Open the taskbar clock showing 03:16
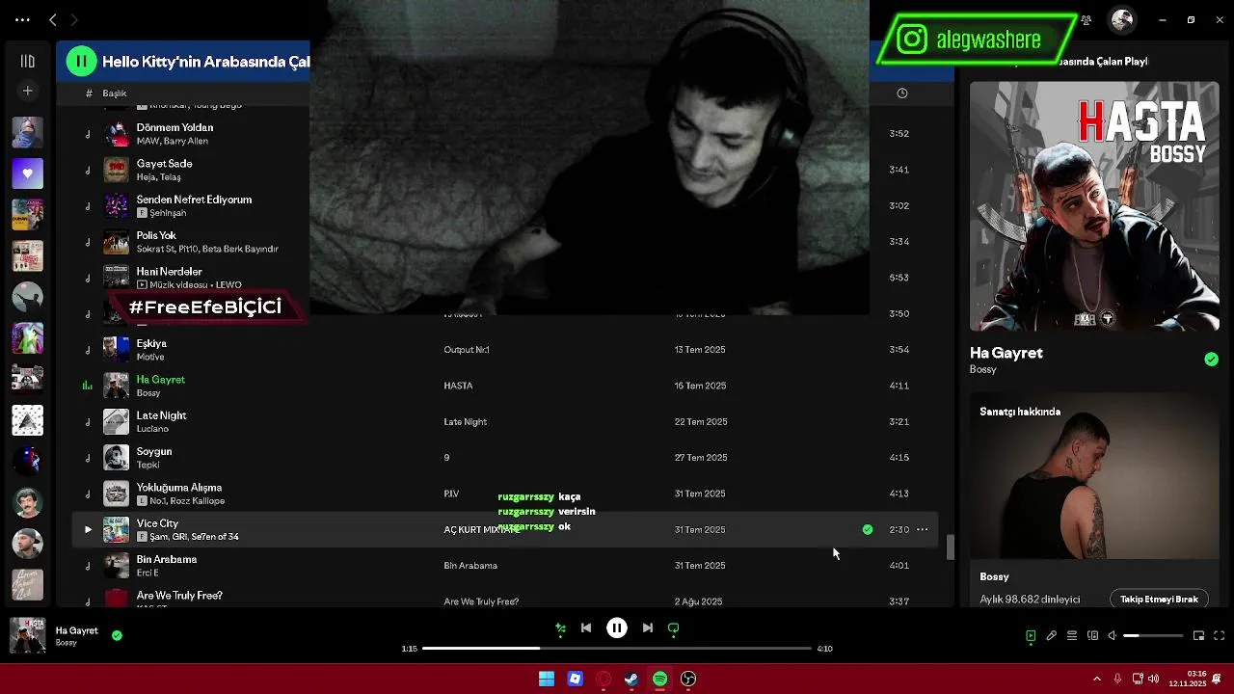Screen dimensions: 1234x694 coord(1188,679)
